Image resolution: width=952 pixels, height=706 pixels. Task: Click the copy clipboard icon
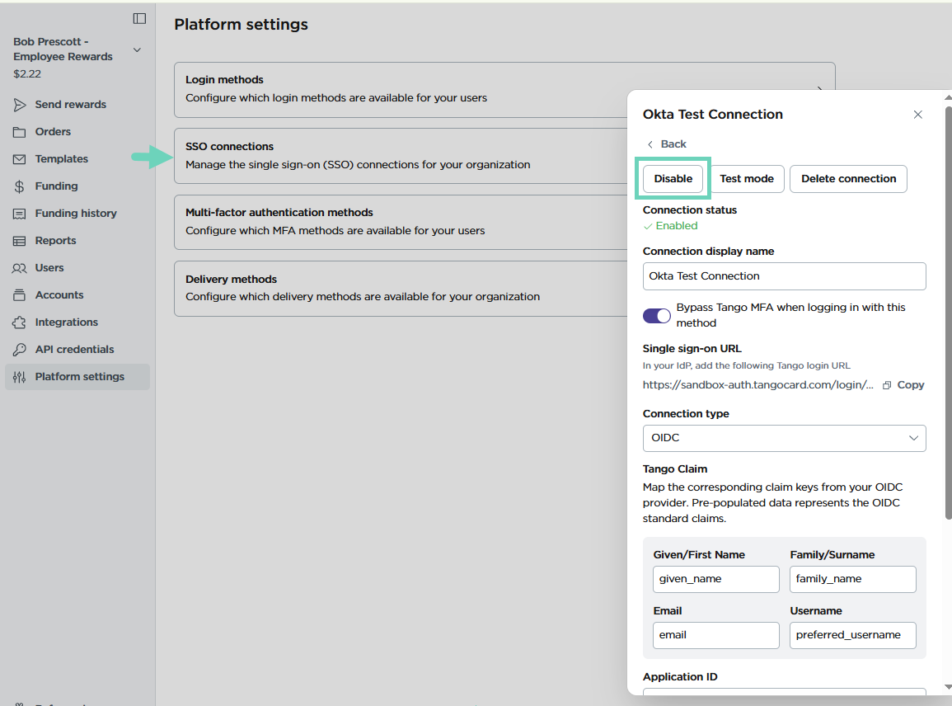tap(887, 385)
